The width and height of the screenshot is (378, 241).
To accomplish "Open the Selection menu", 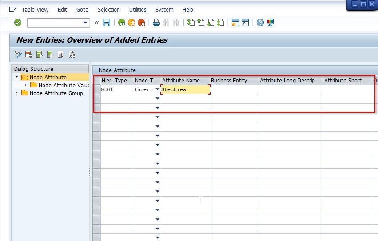I will [109, 10].
